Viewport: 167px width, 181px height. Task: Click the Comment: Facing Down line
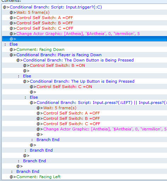point(85,49)
